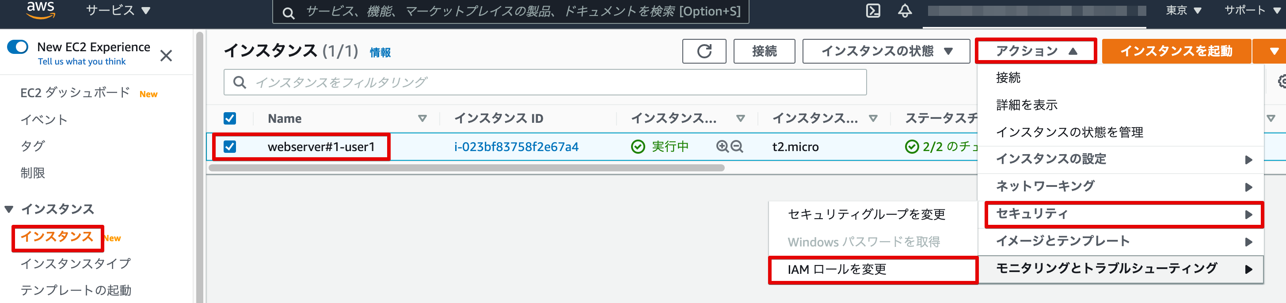Toggle the New EC2 Experience switch
The height and width of the screenshot is (303, 1286).
click(x=18, y=47)
